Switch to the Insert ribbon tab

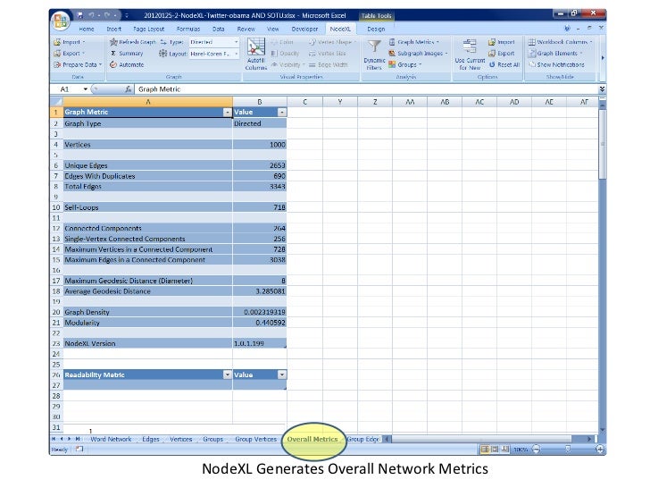pos(114,29)
